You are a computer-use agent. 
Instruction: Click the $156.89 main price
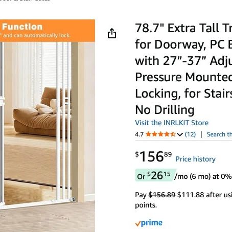153,156
